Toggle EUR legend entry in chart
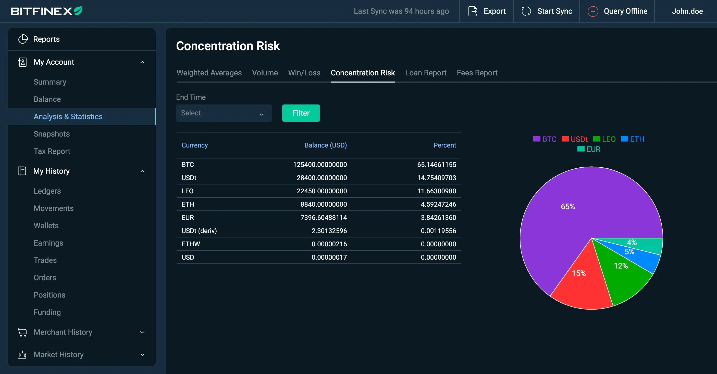 pyautogui.click(x=589, y=149)
